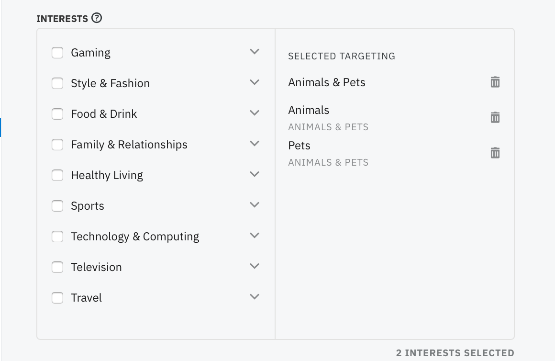
Task: Expand the Style & Fashion subcategories
Action: pyautogui.click(x=255, y=82)
